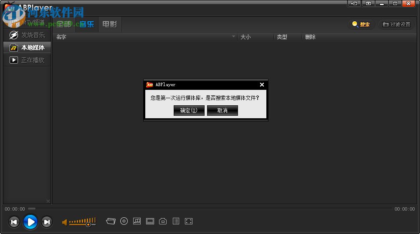The width and height of the screenshot is (420, 234).
Task: Close the sidebar with small x
Action: 48,201
